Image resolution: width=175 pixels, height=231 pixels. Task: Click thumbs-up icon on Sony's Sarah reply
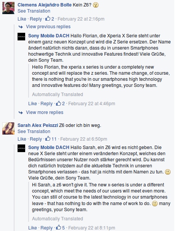(x=58, y=227)
